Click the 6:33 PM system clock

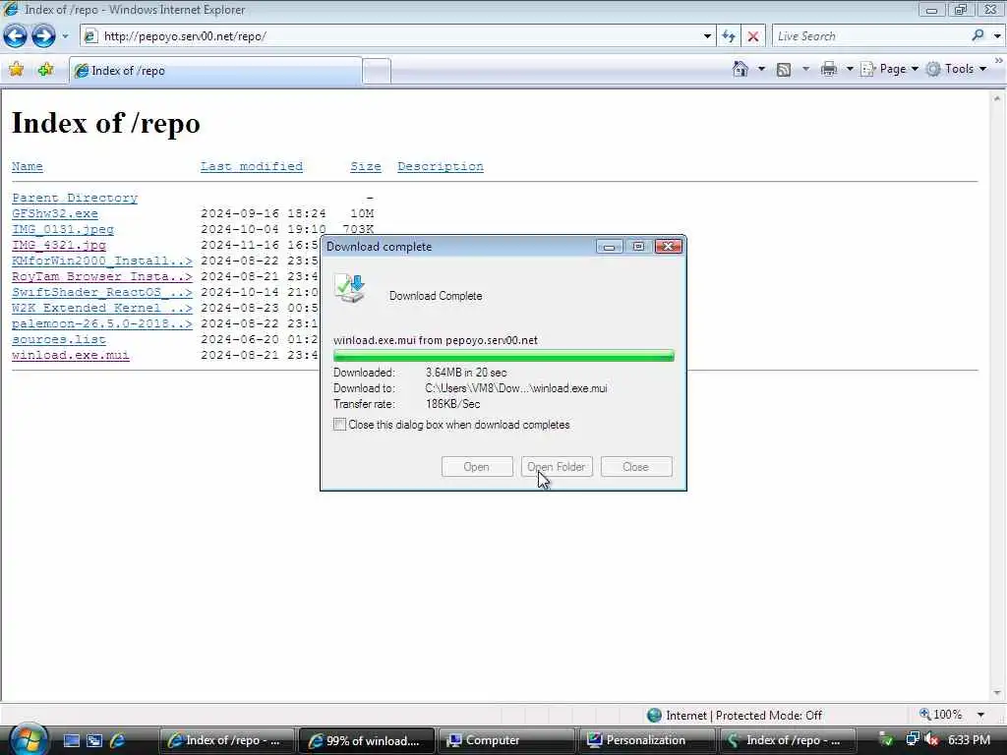click(x=969, y=739)
